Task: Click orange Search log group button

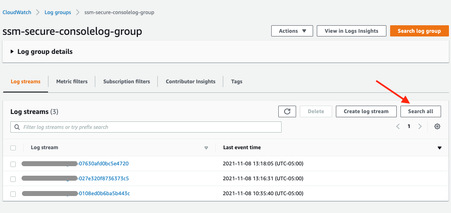Action: [x=420, y=31]
